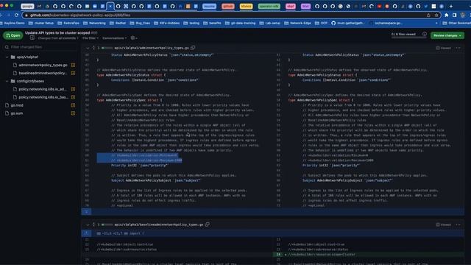
Task: Open the Bug_Fixes bookmark folder
Action: (140, 23)
